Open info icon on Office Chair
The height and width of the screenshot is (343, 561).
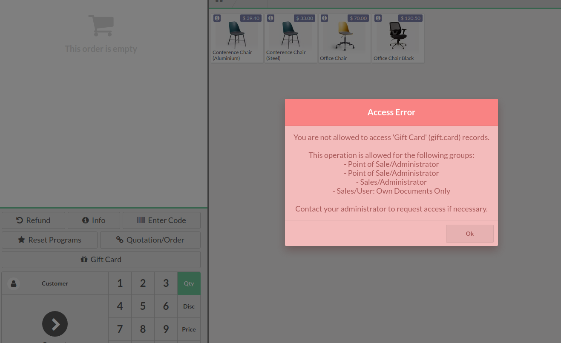click(325, 18)
